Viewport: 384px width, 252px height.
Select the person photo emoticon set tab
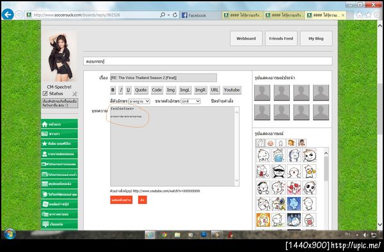(301, 143)
